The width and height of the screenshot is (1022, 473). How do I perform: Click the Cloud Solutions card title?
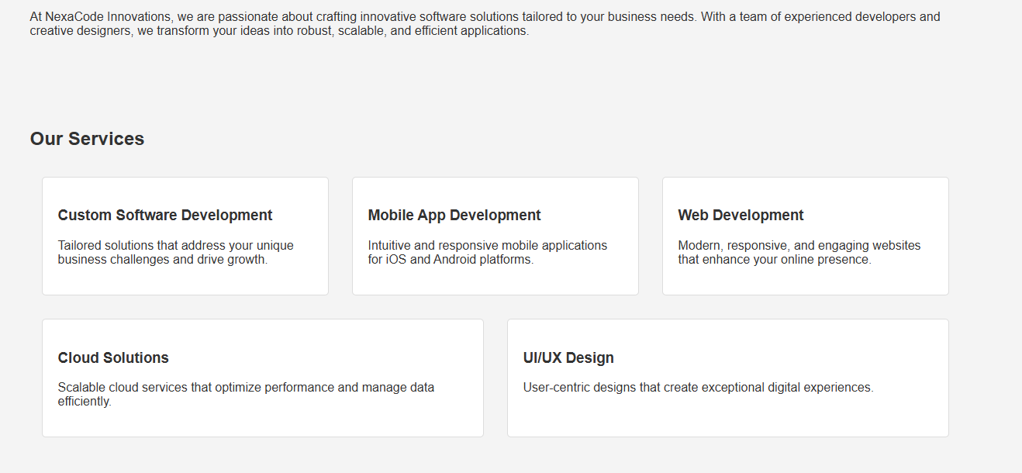[113, 357]
